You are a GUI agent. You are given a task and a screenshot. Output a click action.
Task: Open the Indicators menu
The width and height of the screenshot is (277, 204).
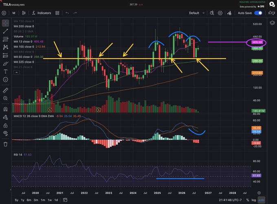coord(42,13)
